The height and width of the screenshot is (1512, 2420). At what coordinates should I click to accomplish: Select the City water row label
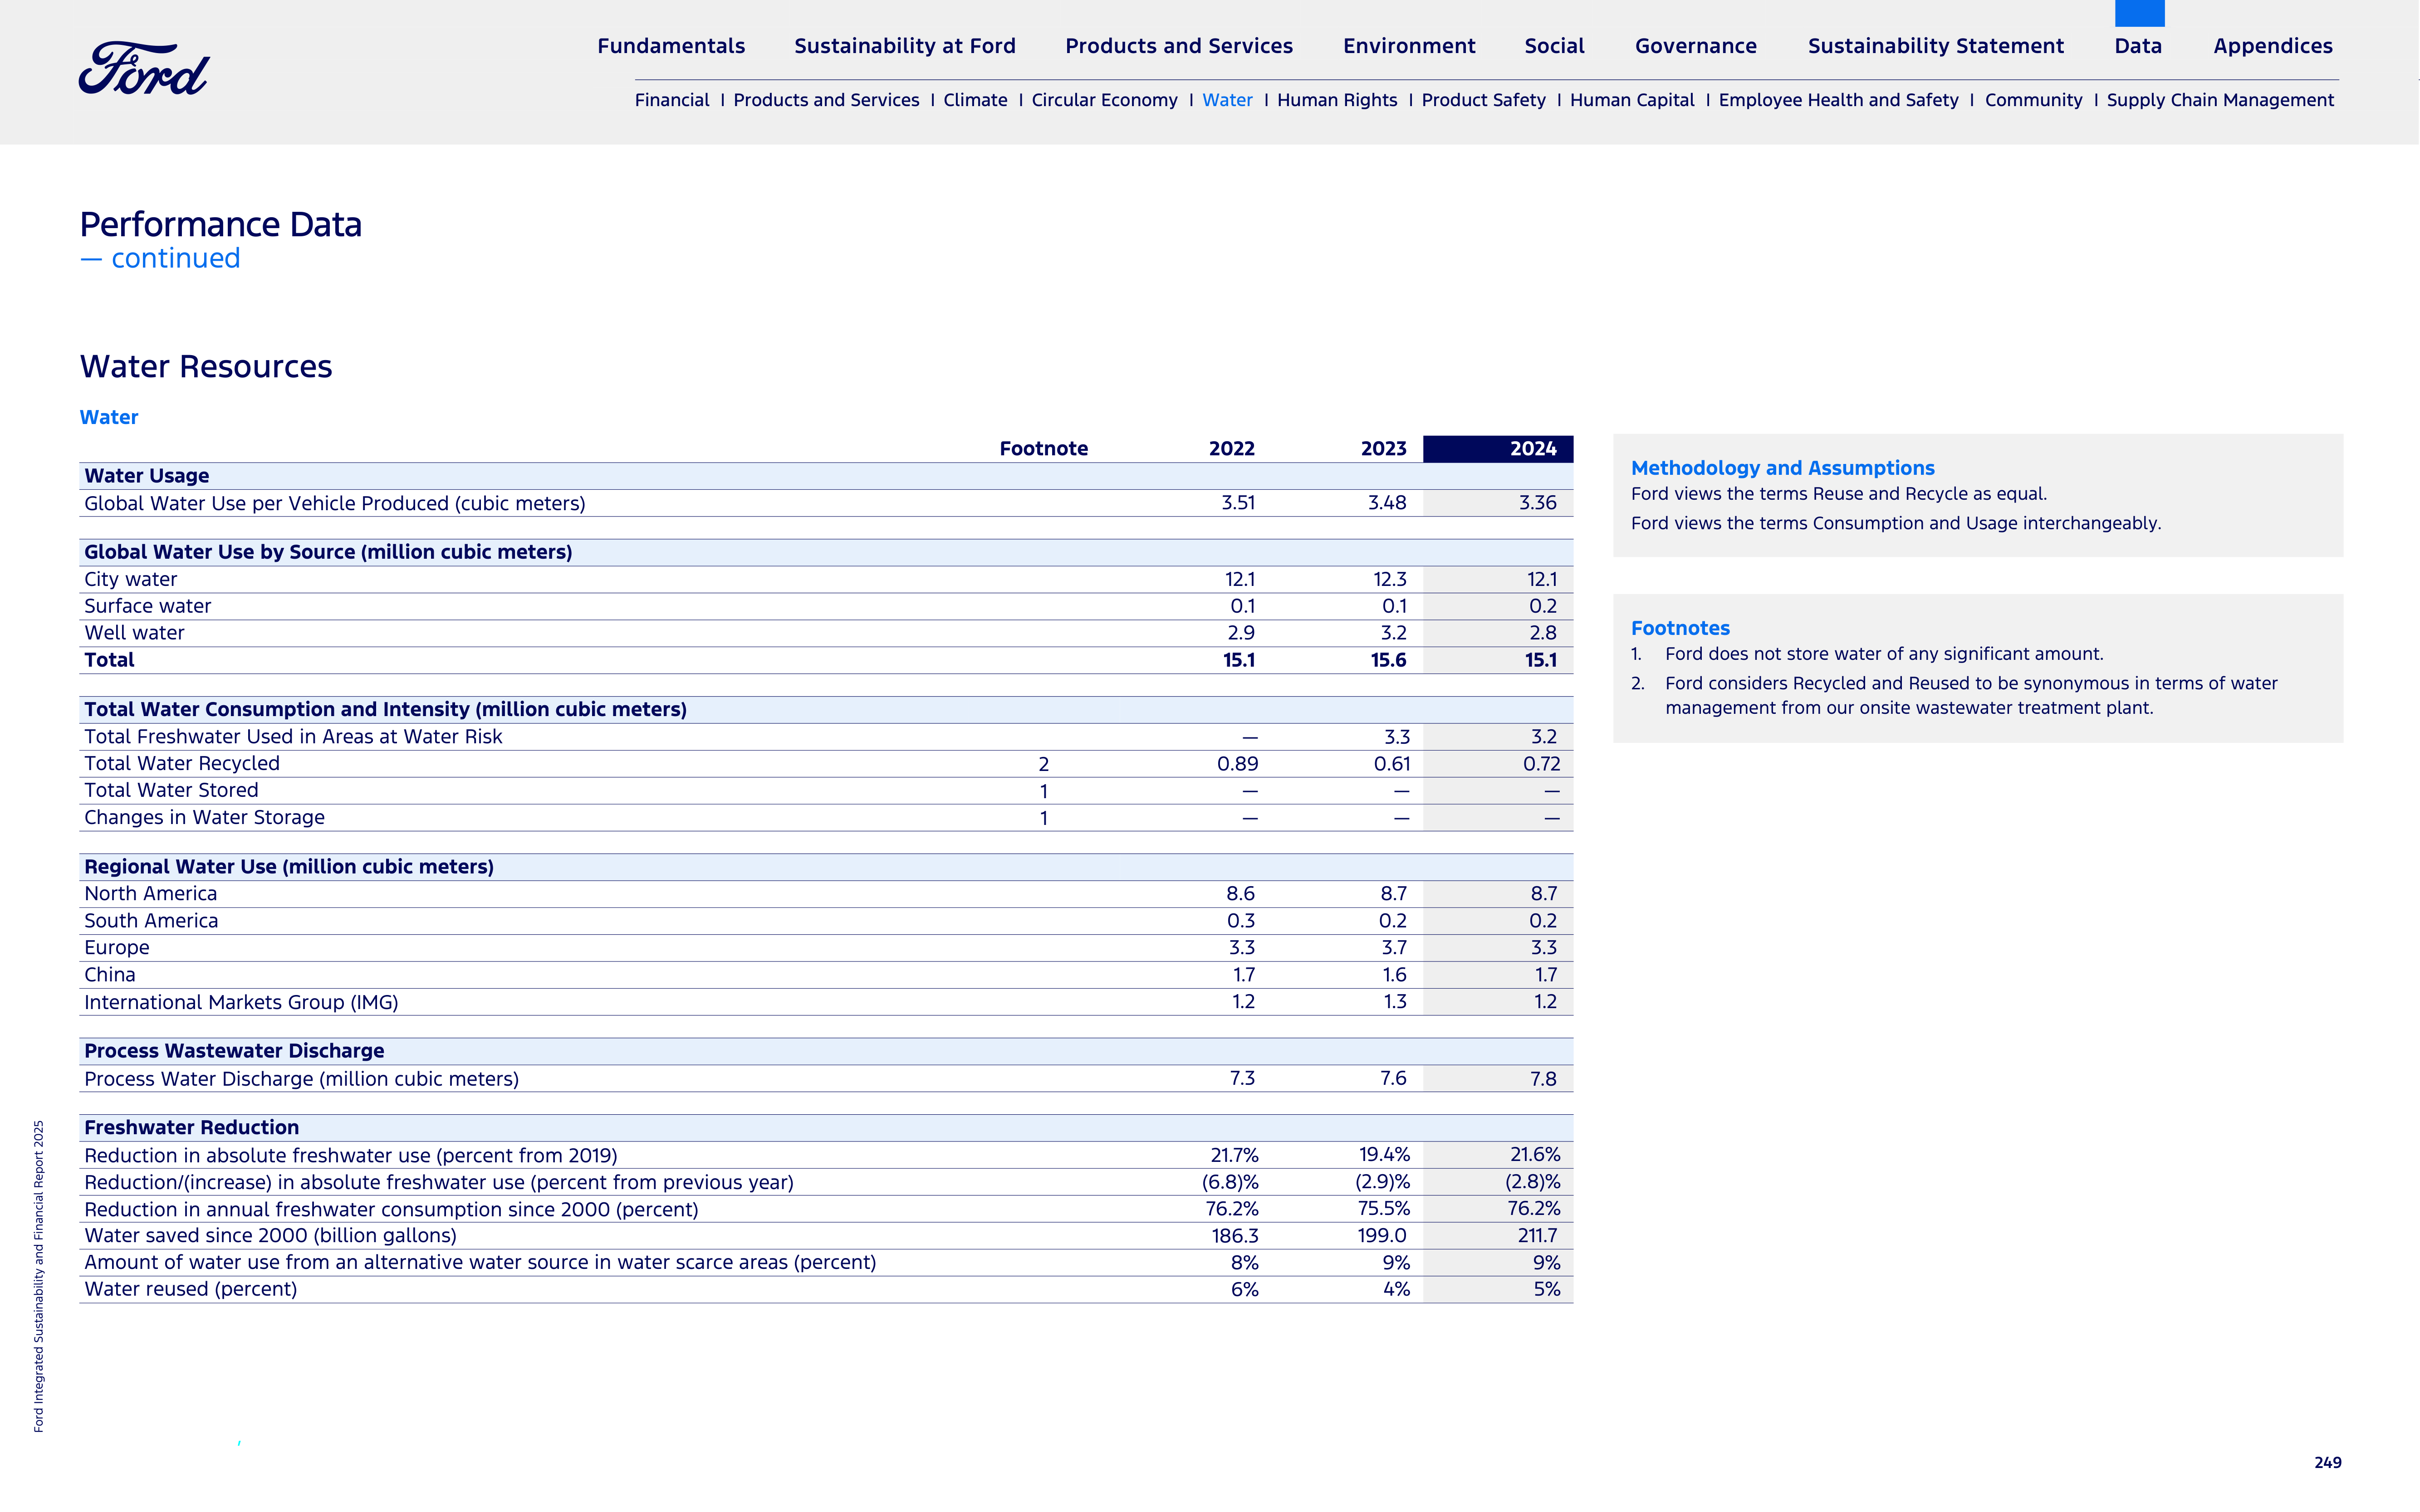[x=130, y=580]
